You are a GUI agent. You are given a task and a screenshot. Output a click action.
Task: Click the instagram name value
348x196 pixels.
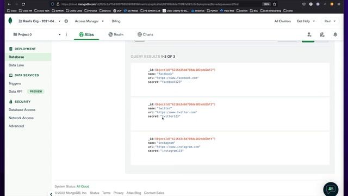point(166,143)
